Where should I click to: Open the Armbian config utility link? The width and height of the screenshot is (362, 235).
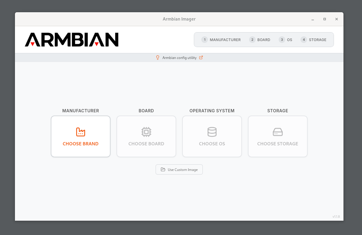tap(179, 57)
